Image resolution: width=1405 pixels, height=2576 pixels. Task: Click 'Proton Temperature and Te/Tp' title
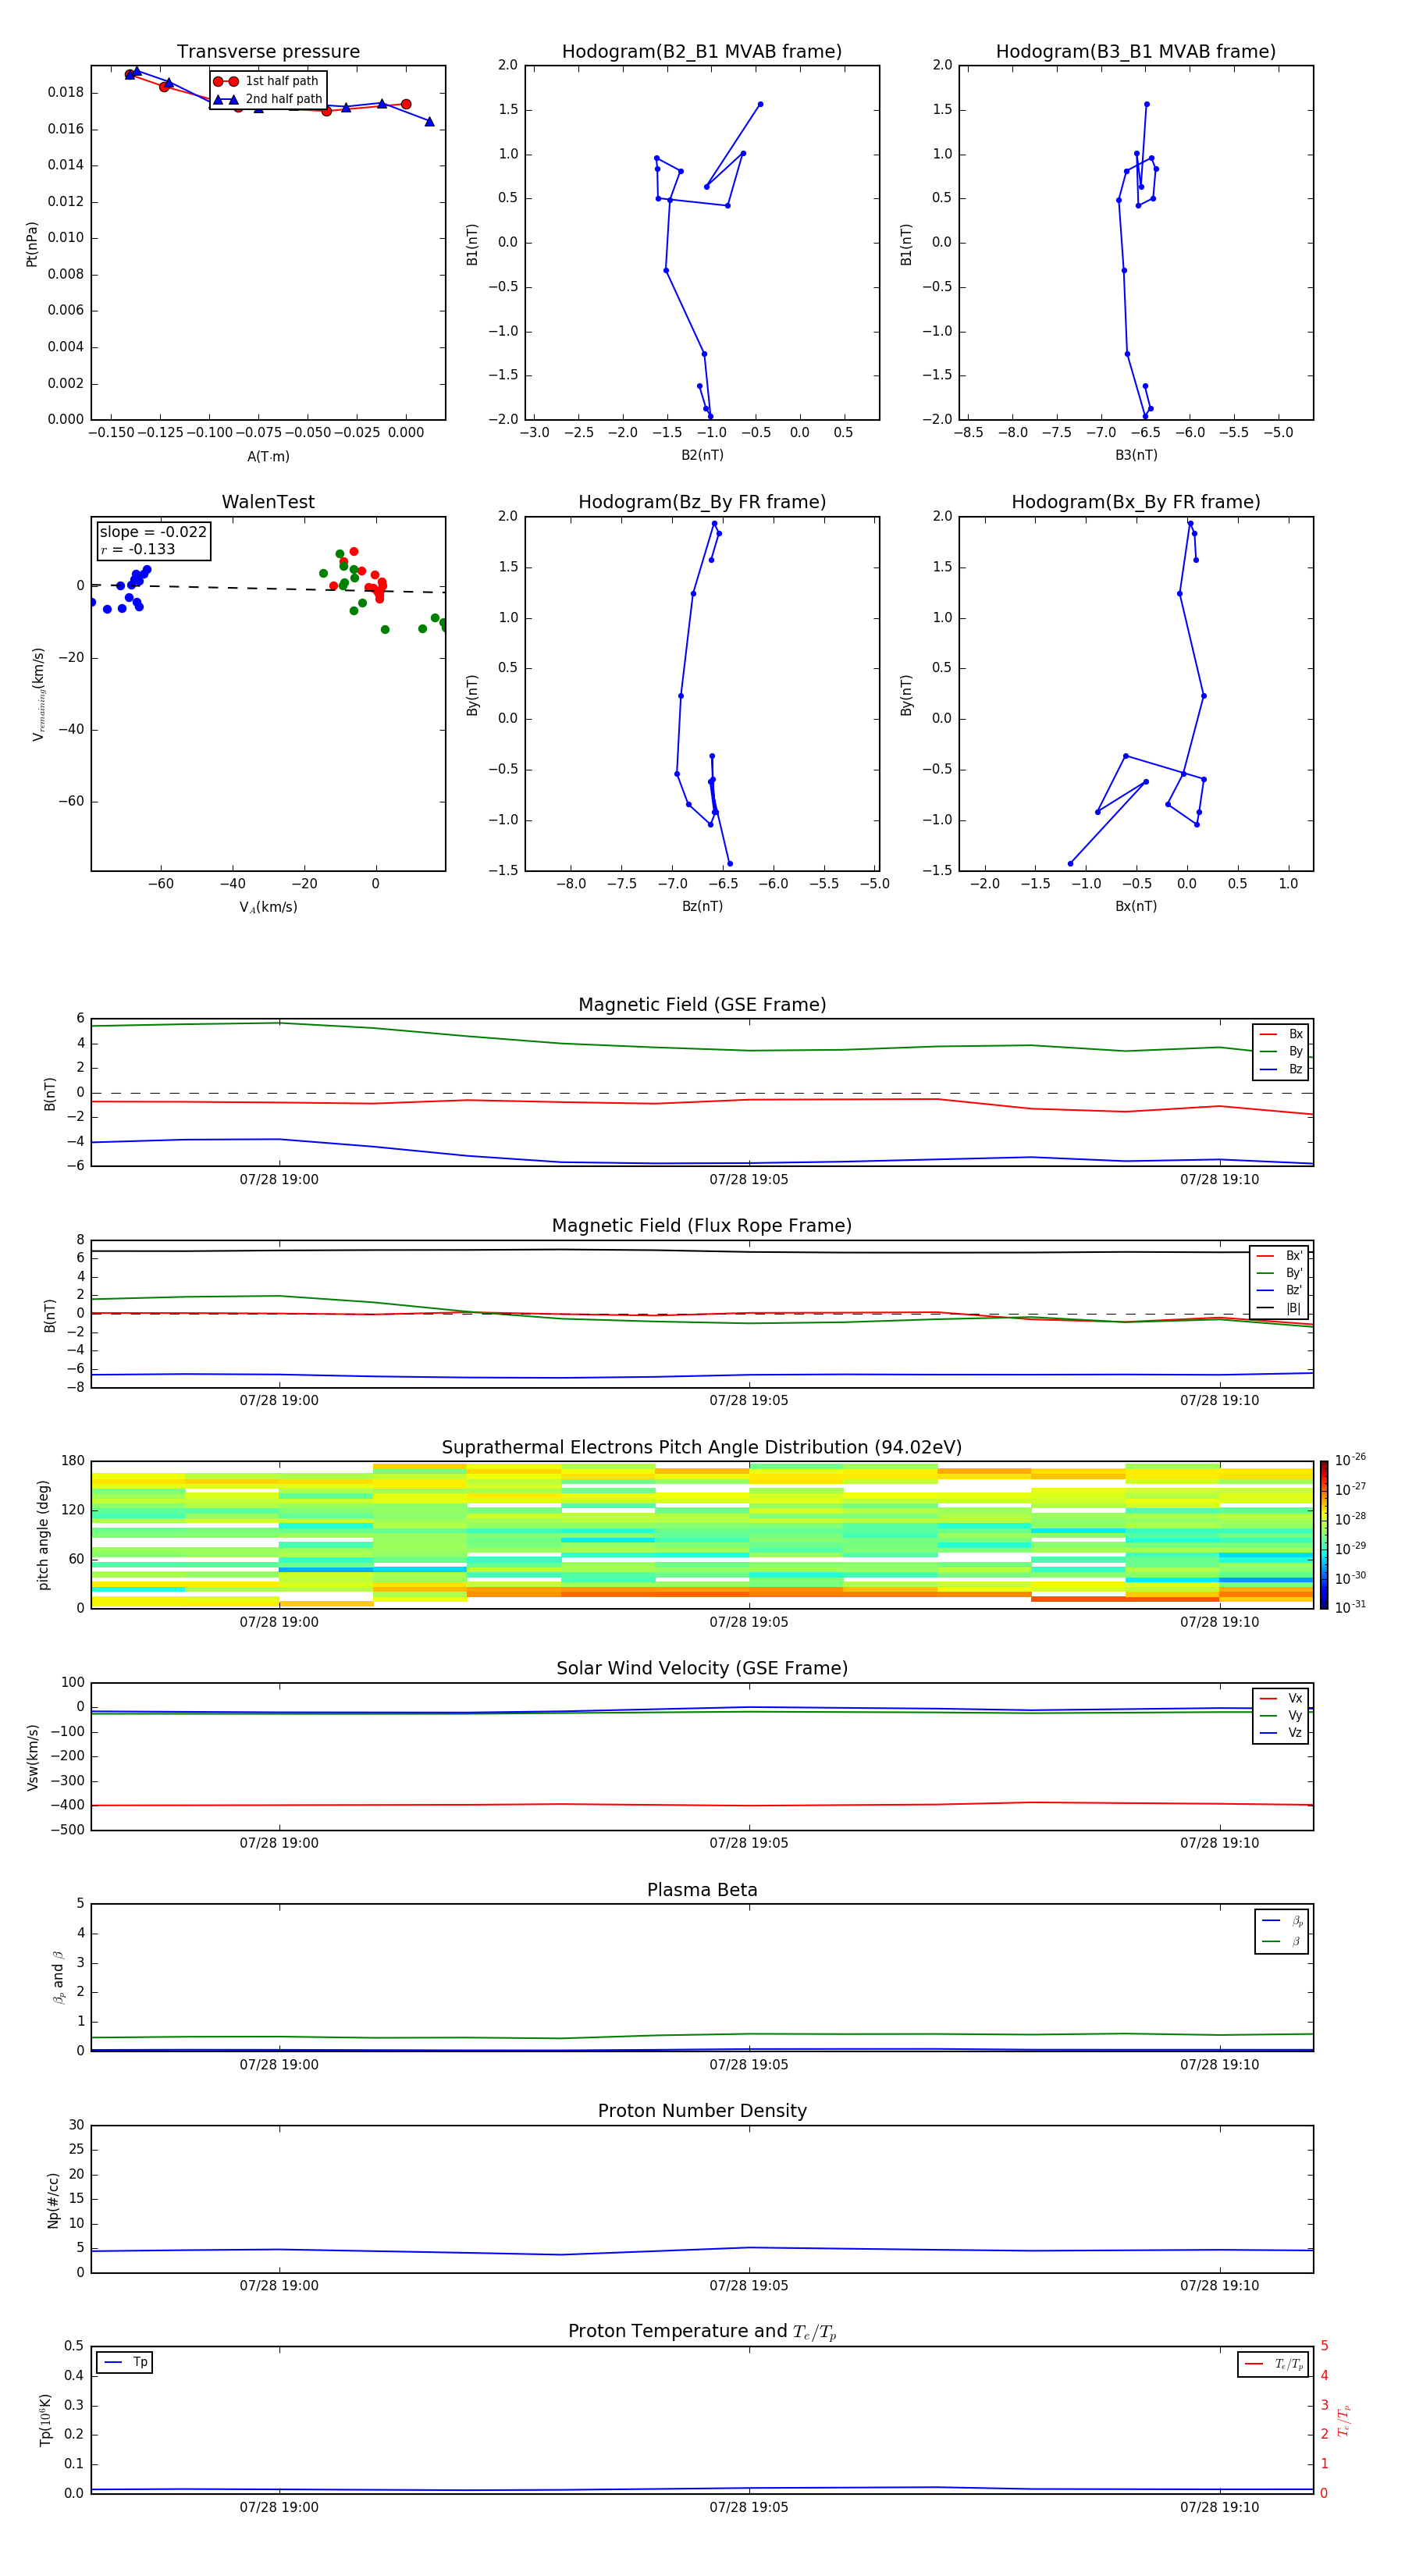pos(702,2332)
